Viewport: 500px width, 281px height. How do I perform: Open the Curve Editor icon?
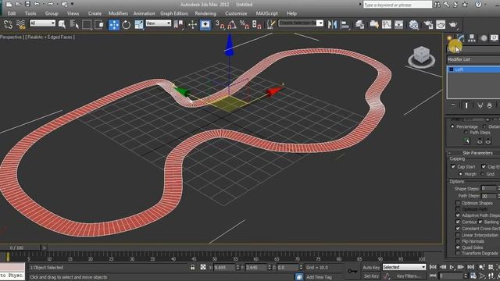(x=387, y=24)
